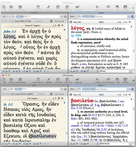This screenshot has height=147, width=136.
Task: Follow the p. 599 page link
Action: pyautogui.click(x=76, y=36)
